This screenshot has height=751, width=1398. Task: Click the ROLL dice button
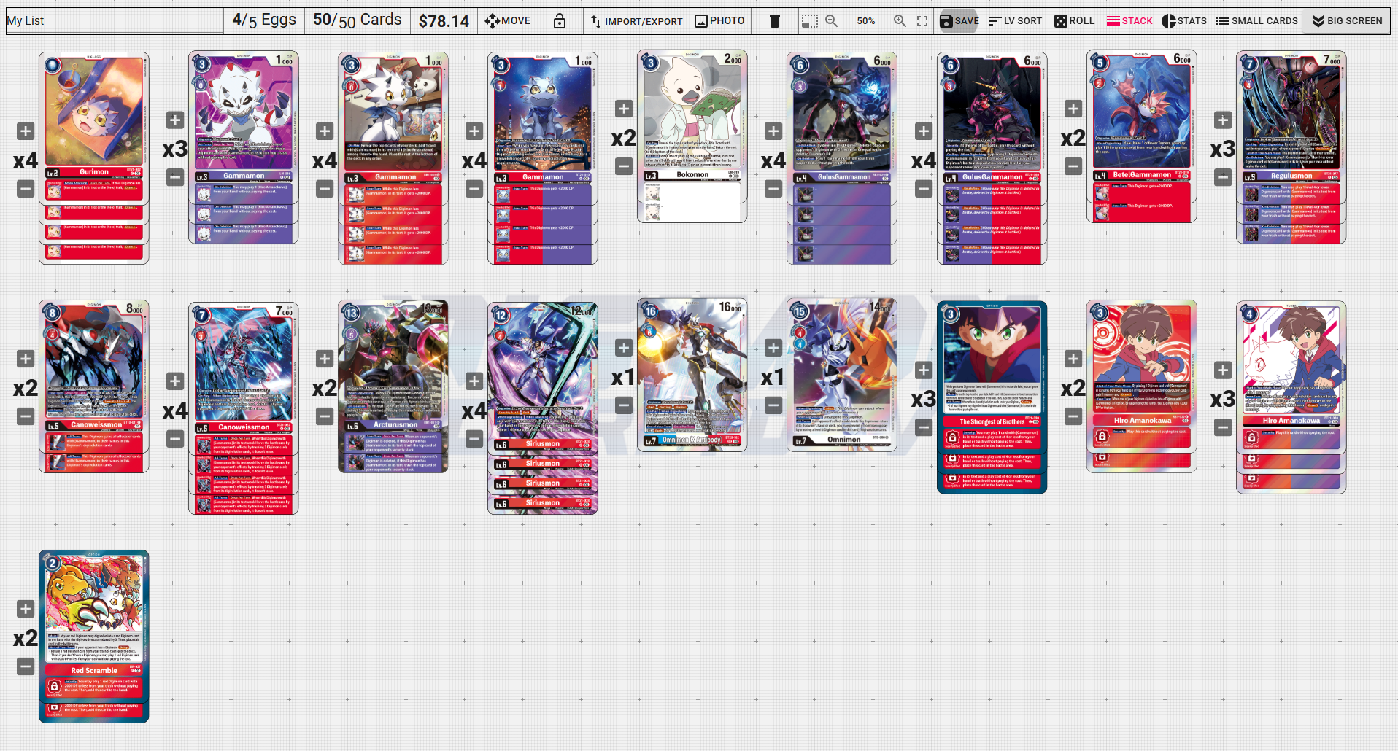coord(1074,21)
